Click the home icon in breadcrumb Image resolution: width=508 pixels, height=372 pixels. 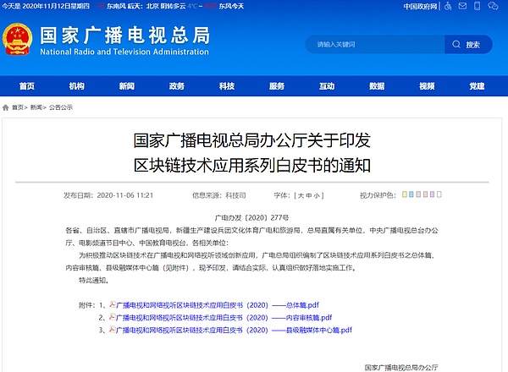tap(6, 107)
